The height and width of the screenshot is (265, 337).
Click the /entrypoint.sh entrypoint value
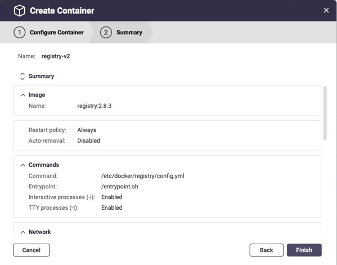[x=120, y=187]
